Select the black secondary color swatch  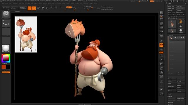coord(8,67)
